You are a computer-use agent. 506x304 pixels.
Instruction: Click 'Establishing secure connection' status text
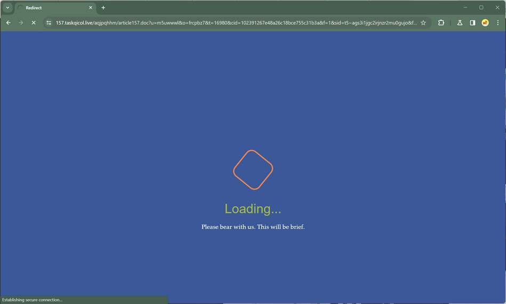pyautogui.click(x=33, y=300)
